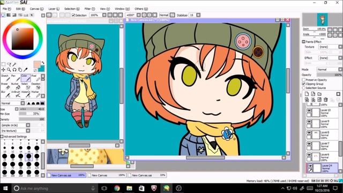The width and height of the screenshot is (343, 193).
Task: Collapse the Paints Effect section
Action: click(x=304, y=42)
